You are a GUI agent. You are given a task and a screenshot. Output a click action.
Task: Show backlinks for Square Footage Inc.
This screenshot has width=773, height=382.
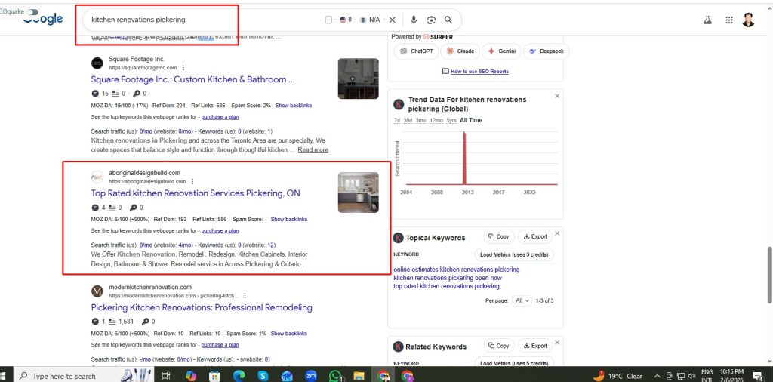[x=294, y=106]
